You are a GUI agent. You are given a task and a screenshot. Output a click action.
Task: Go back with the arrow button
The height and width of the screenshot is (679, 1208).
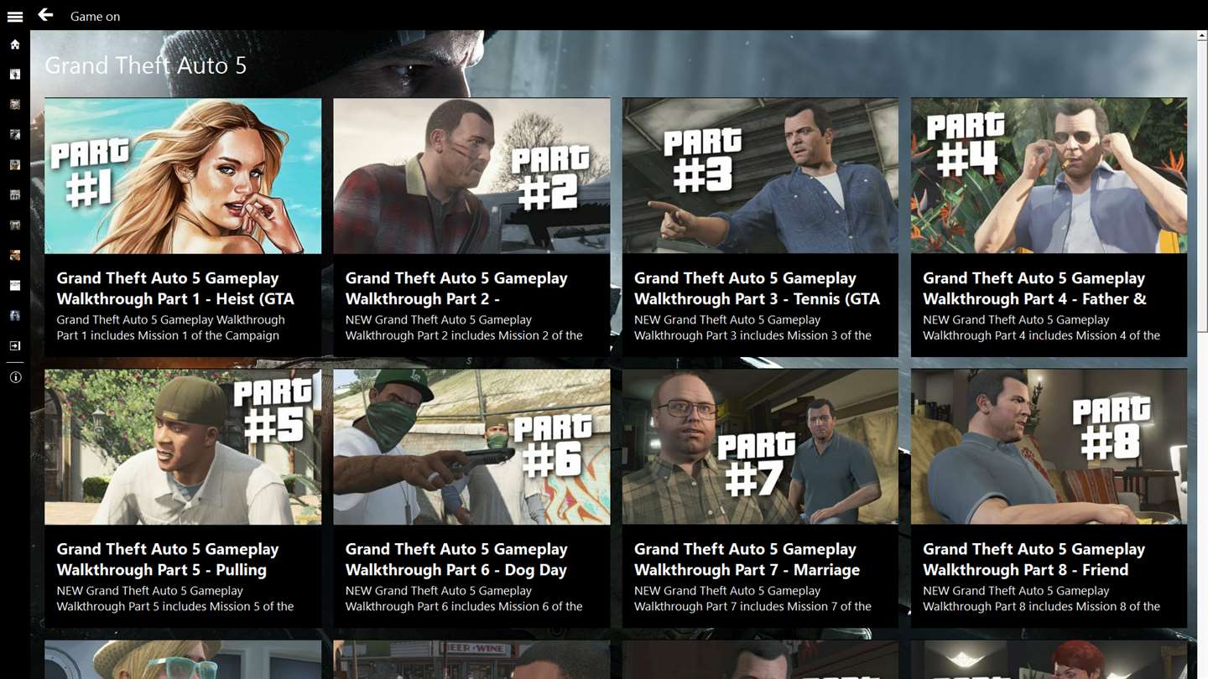point(45,15)
